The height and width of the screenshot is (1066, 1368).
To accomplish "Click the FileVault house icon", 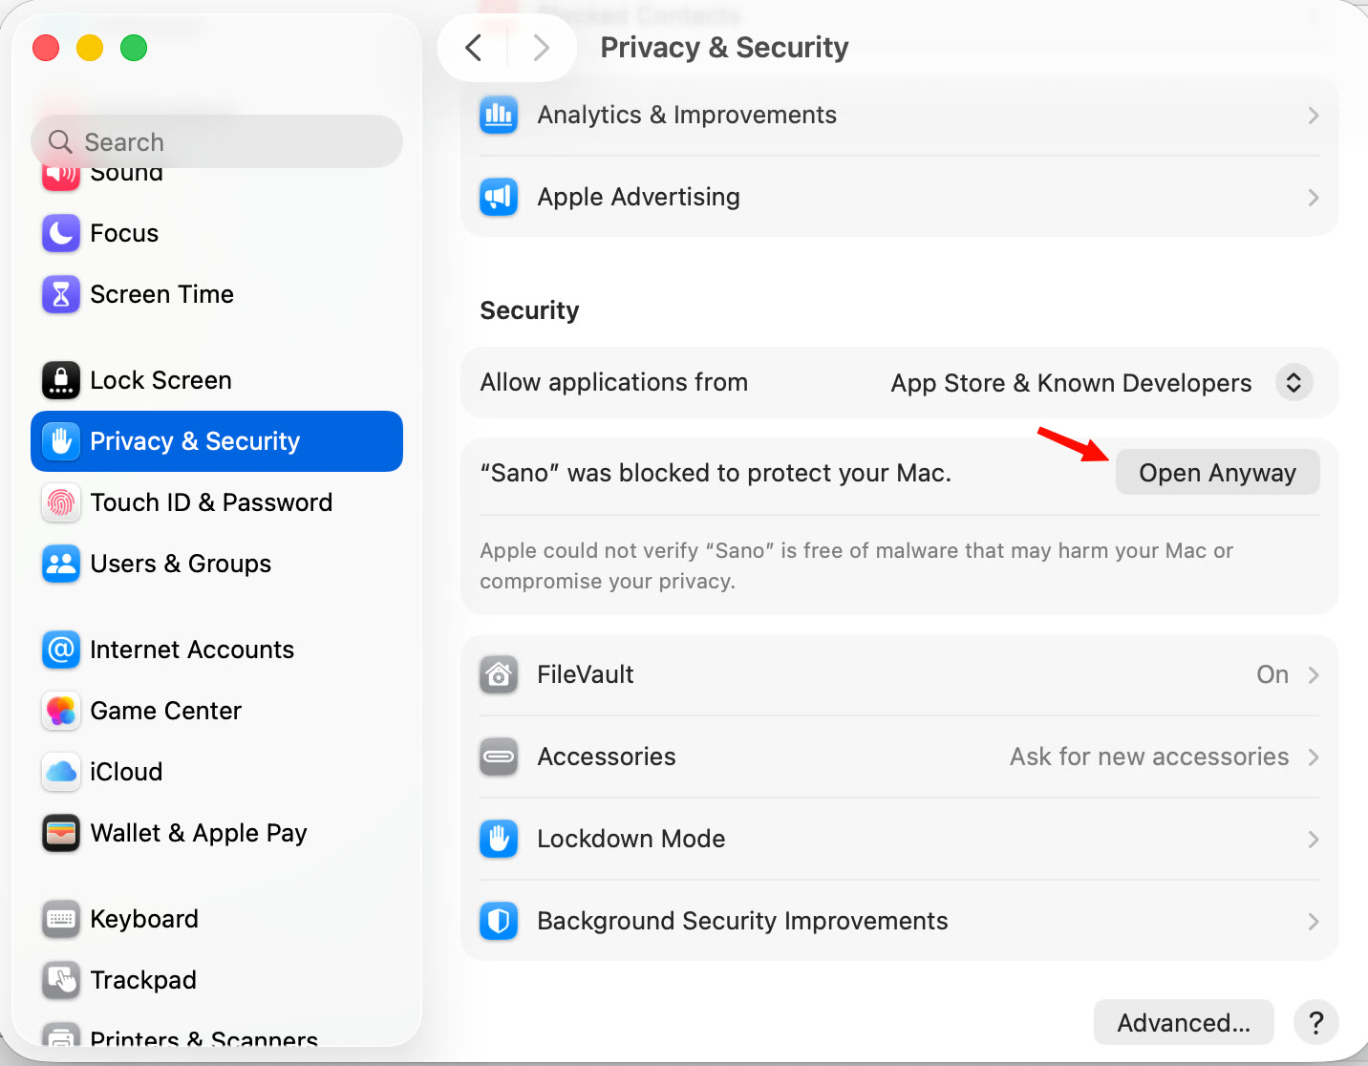I will [499, 674].
